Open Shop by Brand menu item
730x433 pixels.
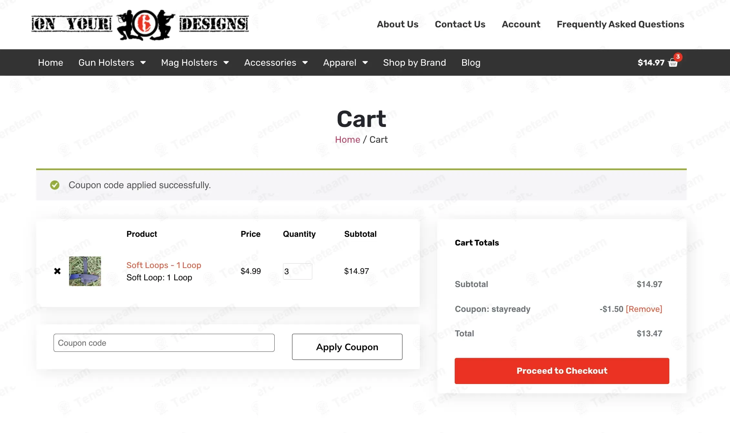coord(414,63)
